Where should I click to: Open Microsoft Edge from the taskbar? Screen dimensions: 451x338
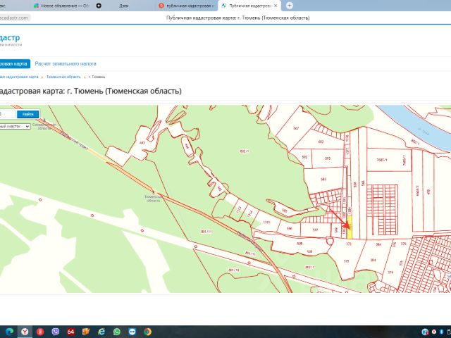tap(9, 331)
